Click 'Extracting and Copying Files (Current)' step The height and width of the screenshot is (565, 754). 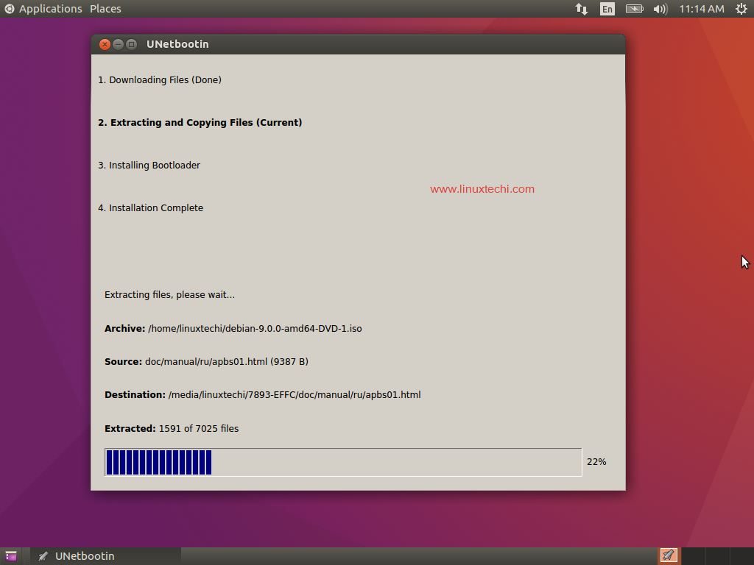point(206,123)
